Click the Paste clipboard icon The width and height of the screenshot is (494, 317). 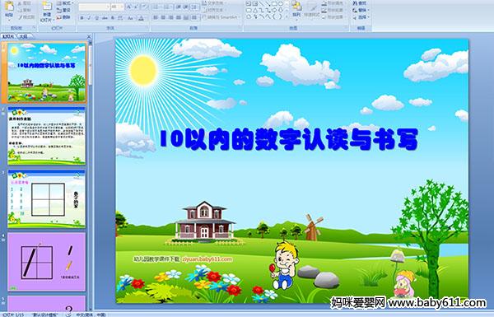9,7
